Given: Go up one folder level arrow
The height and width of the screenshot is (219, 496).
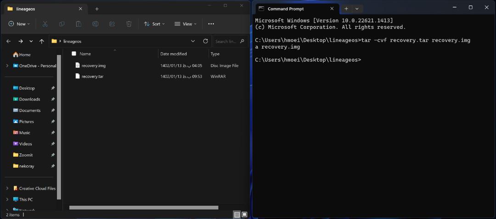Looking at the screenshot, I should (x=41, y=41).
